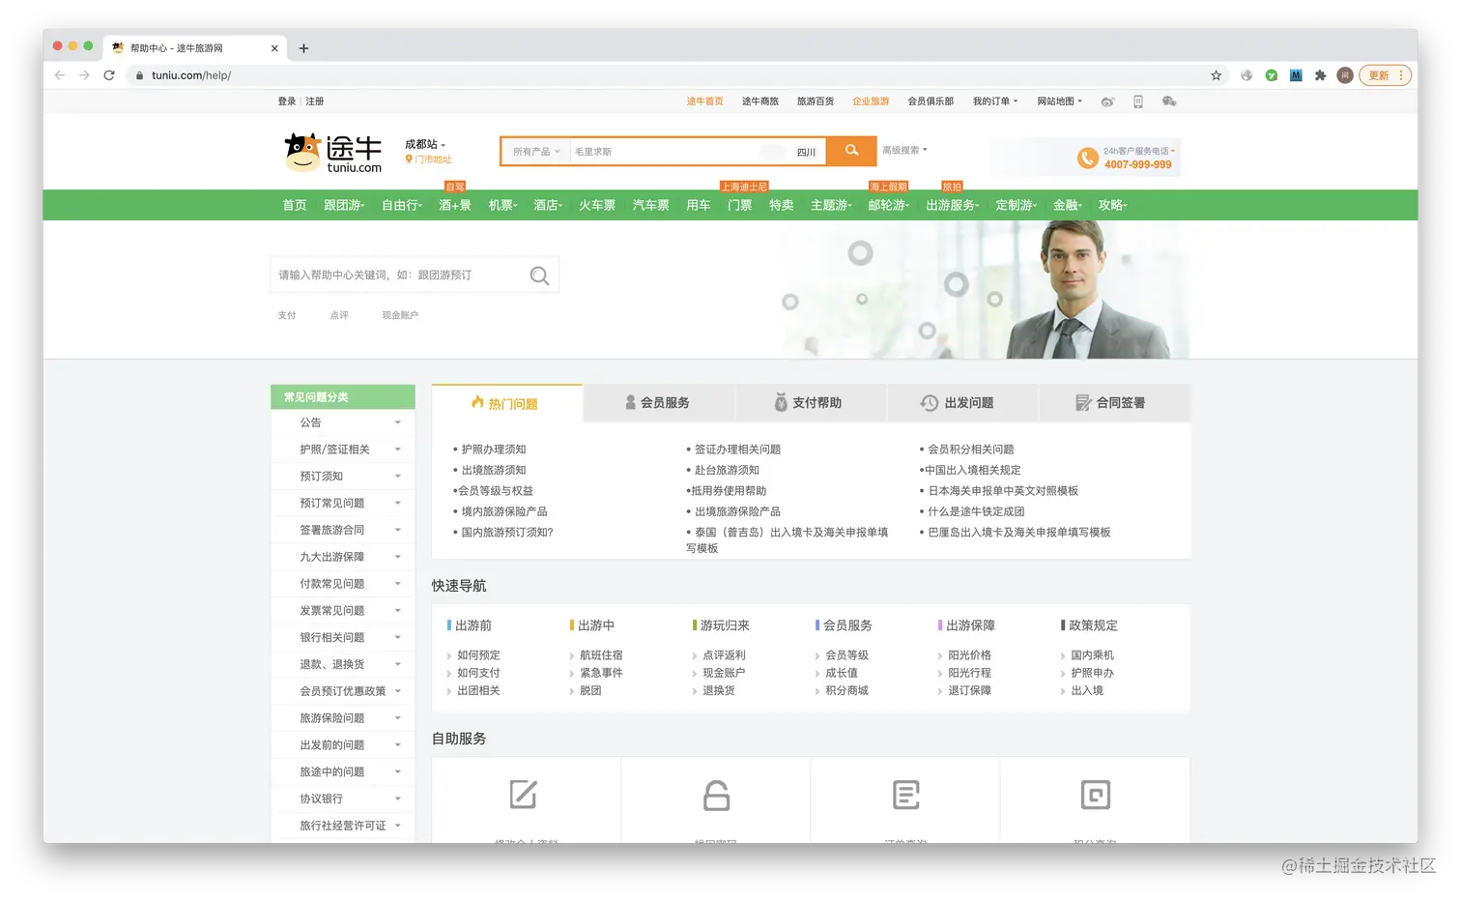Open 火车票 in green navigation bar

597,205
